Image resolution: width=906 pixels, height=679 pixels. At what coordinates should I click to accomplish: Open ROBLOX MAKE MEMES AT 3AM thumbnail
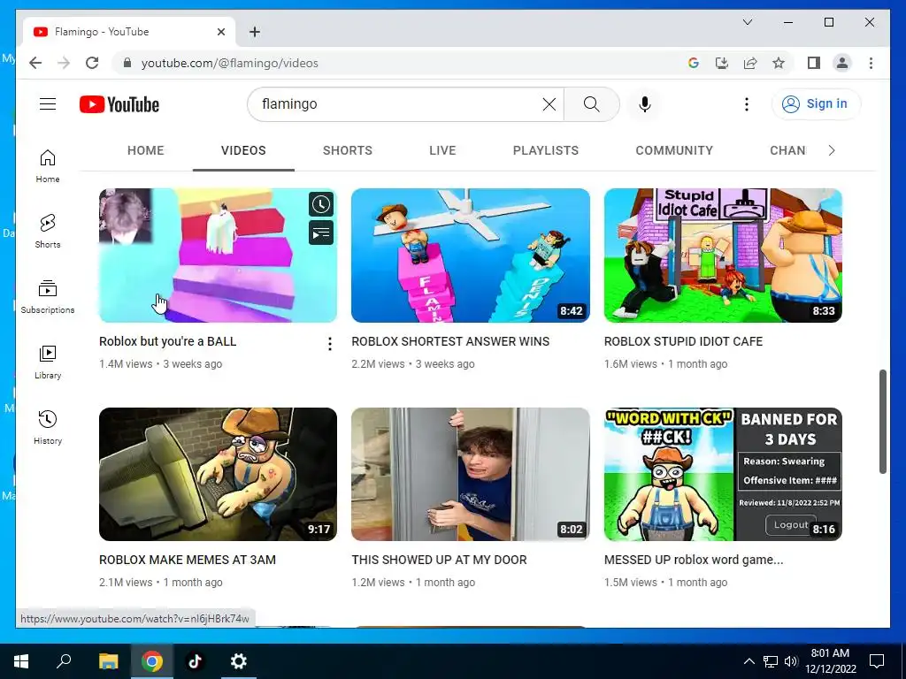(x=218, y=474)
